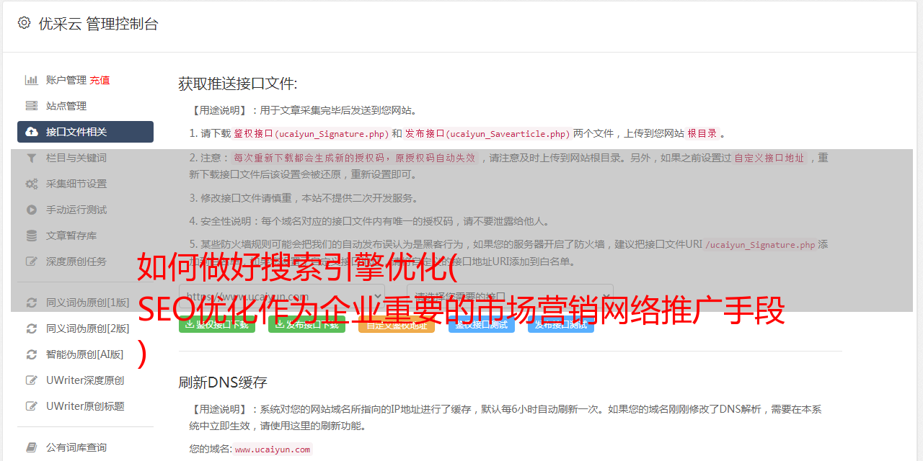Click the play icon for 手动运行测试

[32, 210]
